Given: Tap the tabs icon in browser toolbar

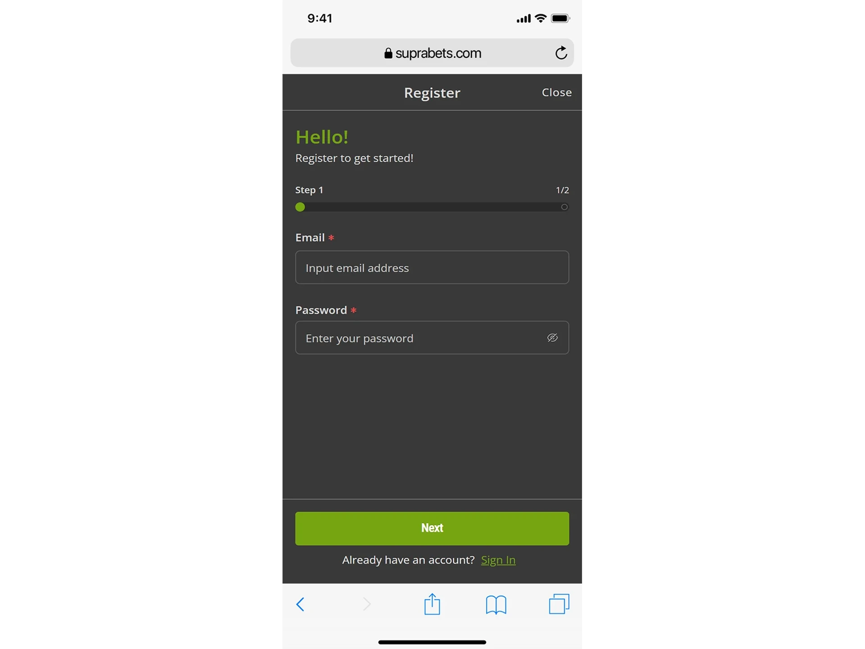Looking at the screenshot, I should 559,604.
